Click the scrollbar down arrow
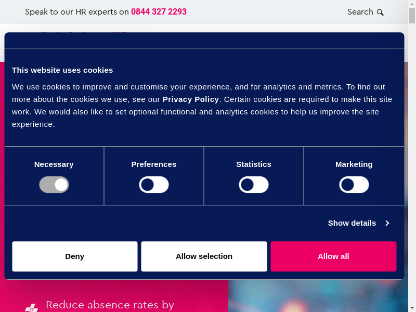 [x=412, y=308]
